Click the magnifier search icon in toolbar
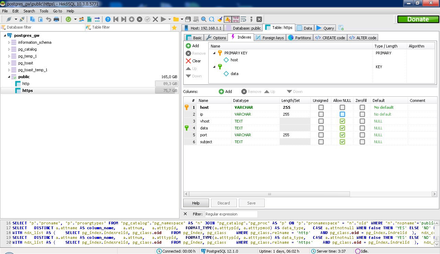This screenshot has width=440, height=254. click(x=204, y=19)
